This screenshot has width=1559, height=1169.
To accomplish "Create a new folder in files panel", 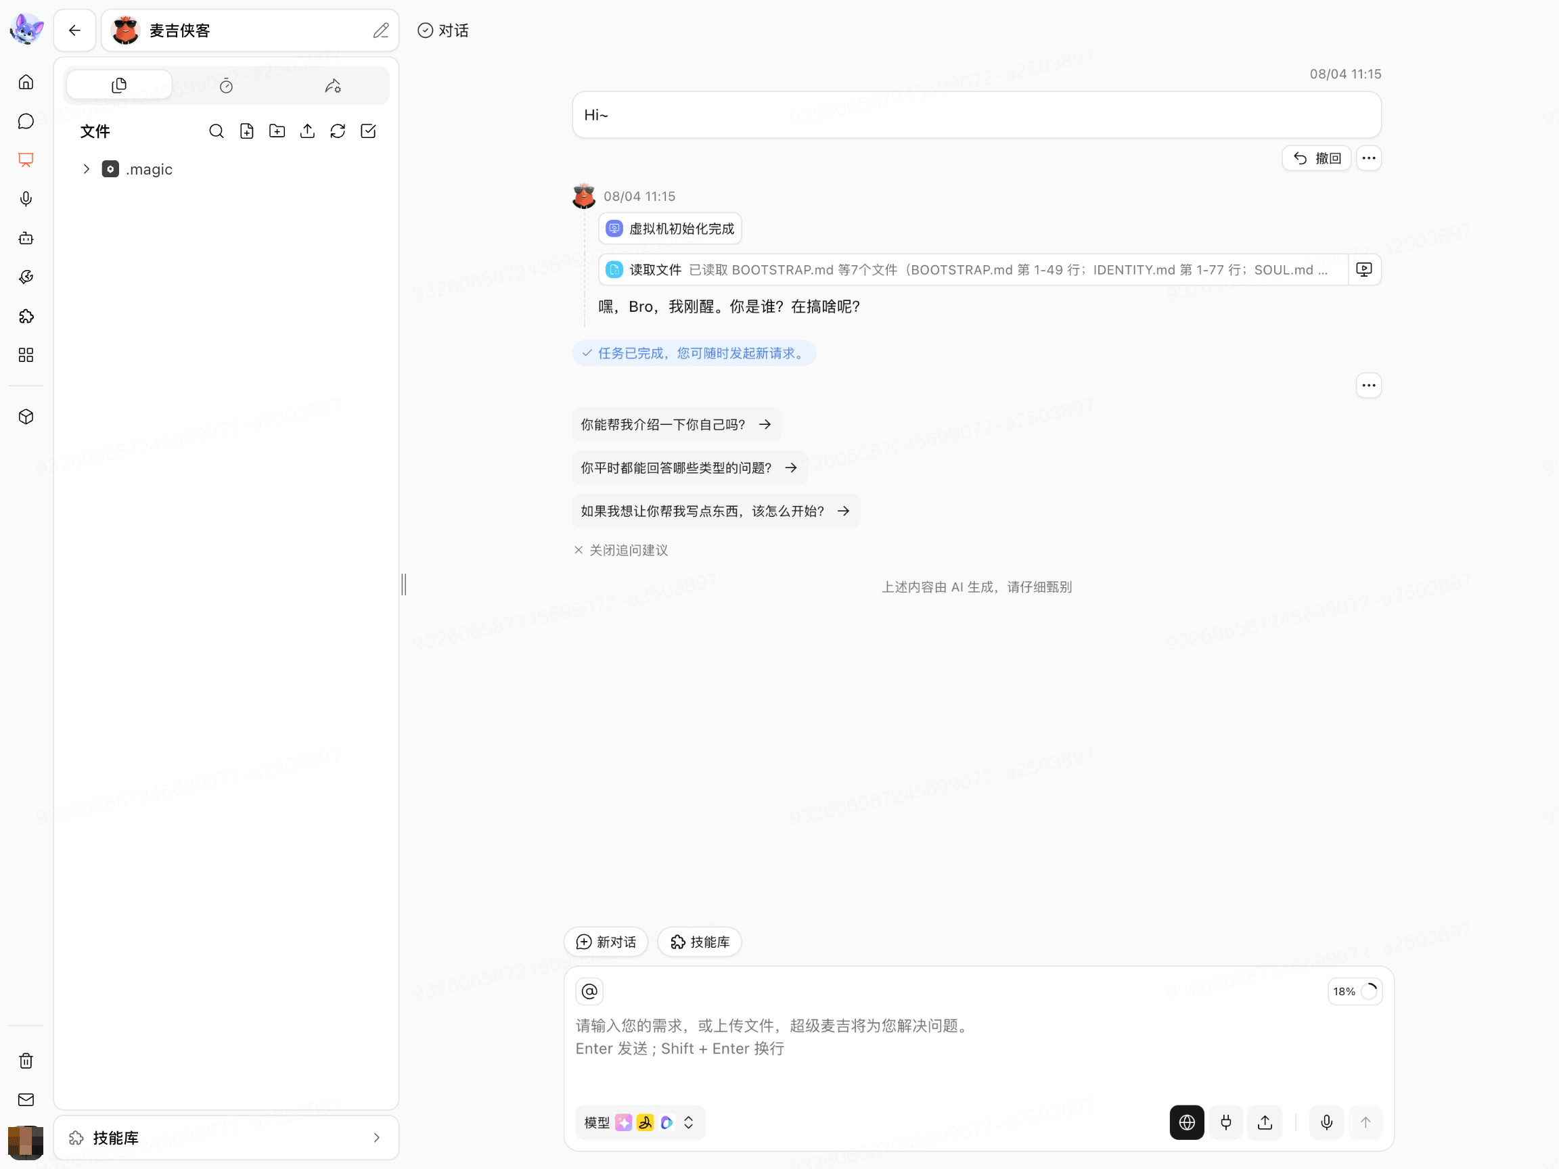I will [x=277, y=131].
